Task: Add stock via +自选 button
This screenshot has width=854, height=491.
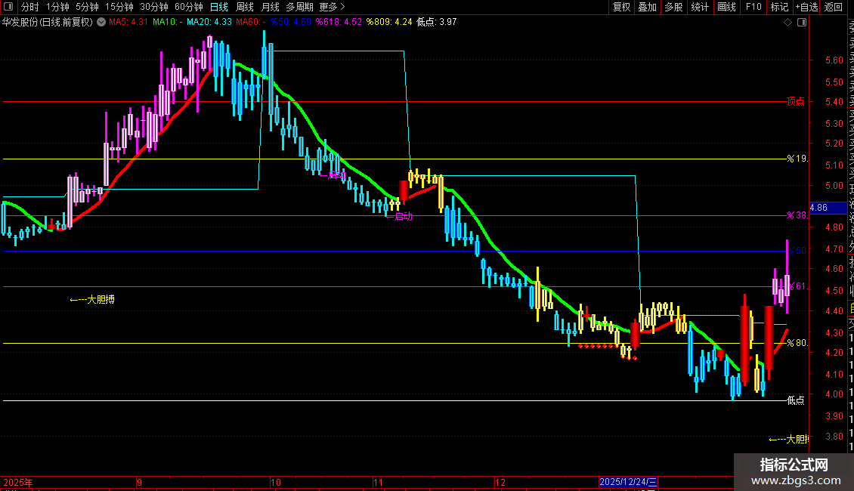Action: coord(806,7)
